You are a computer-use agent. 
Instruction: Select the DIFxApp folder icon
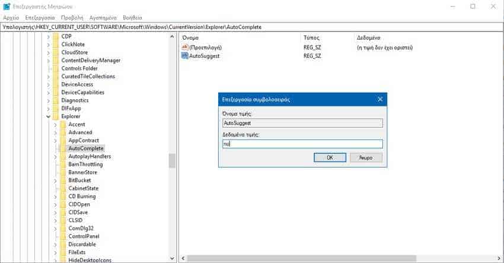(56, 108)
